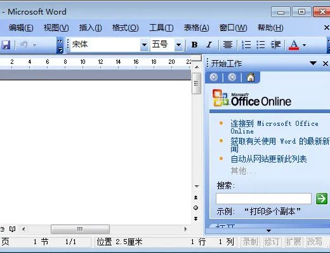Click the Undo arrow icon
Viewport: 330px width, 253px height.
pos(24,45)
